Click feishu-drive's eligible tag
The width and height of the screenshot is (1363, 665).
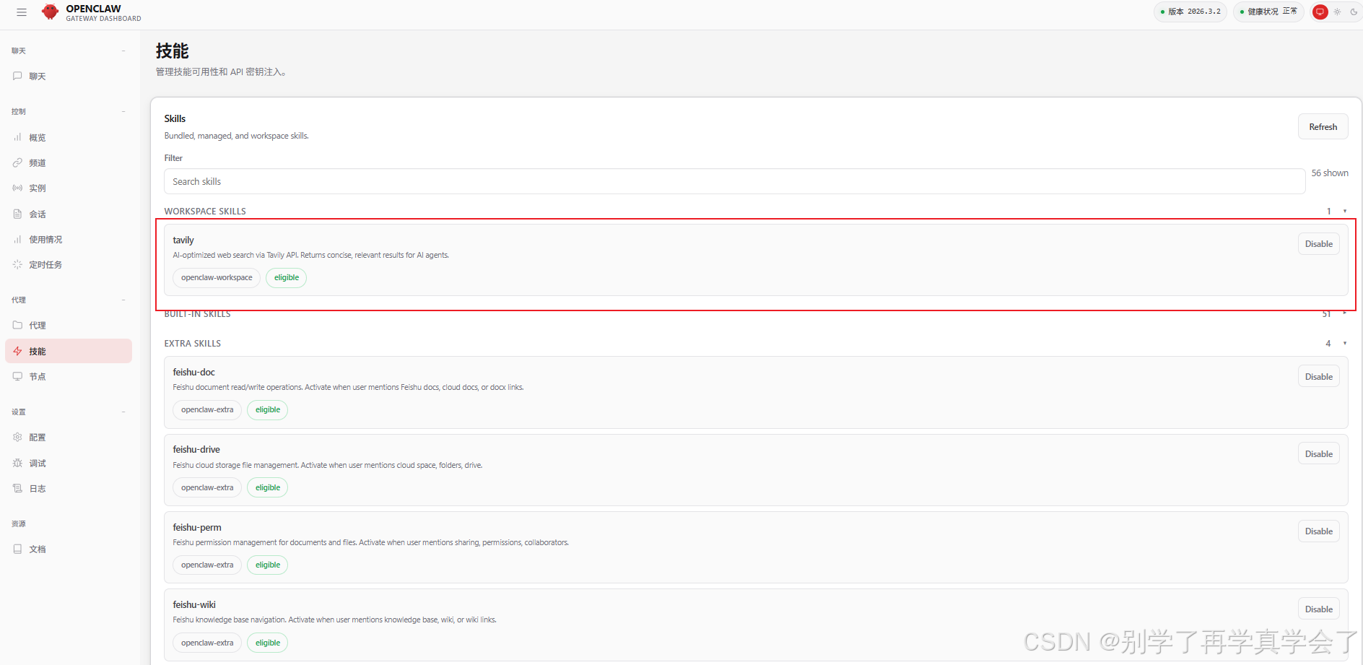[267, 487]
